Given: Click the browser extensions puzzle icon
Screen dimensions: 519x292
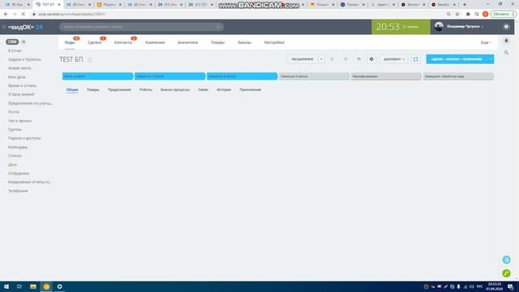Looking at the screenshot, I should pyautogui.click(x=468, y=15).
